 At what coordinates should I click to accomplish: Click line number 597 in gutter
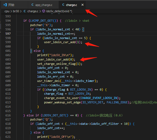coord(8,34)
